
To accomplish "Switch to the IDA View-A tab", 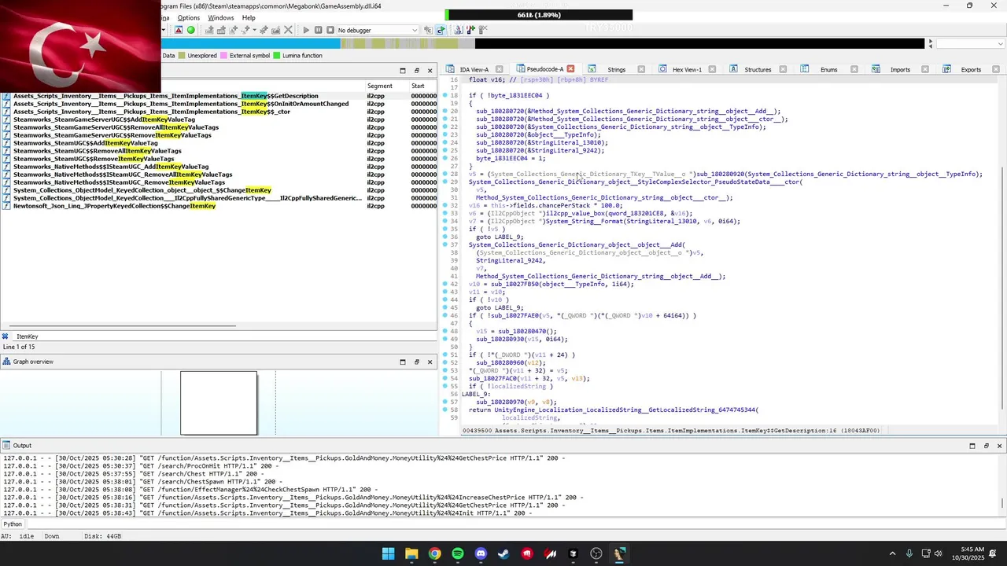I will (x=474, y=69).
